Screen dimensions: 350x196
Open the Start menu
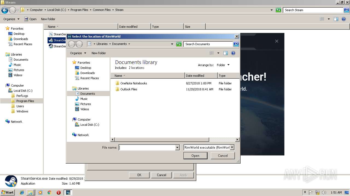[7, 192]
